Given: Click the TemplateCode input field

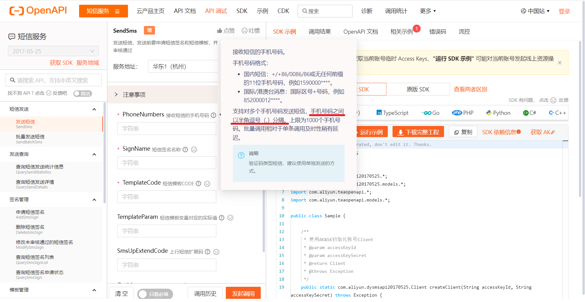Looking at the screenshot, I should pyautogui.click(x=167, y=197).
